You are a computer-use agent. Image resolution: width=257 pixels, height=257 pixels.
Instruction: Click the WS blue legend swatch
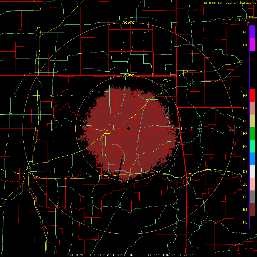[252, 159]
